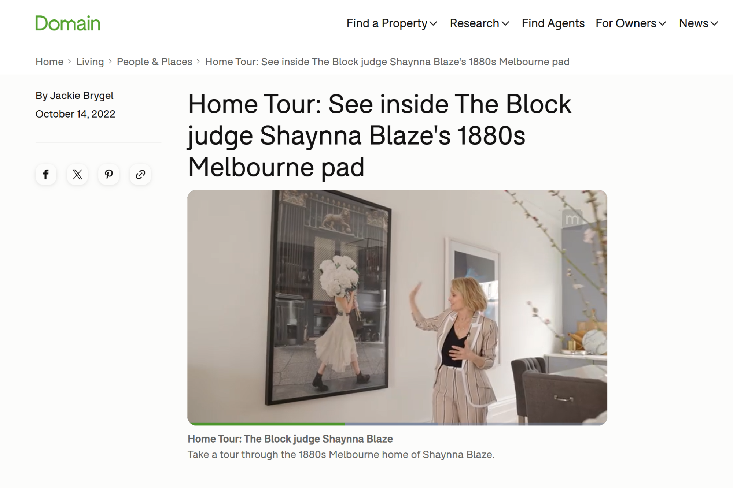Image resolution: width=733 pixels, height=488 pixels.
Task: Play the Shaynna Blaze home tour video
Action: coord(397,307)
